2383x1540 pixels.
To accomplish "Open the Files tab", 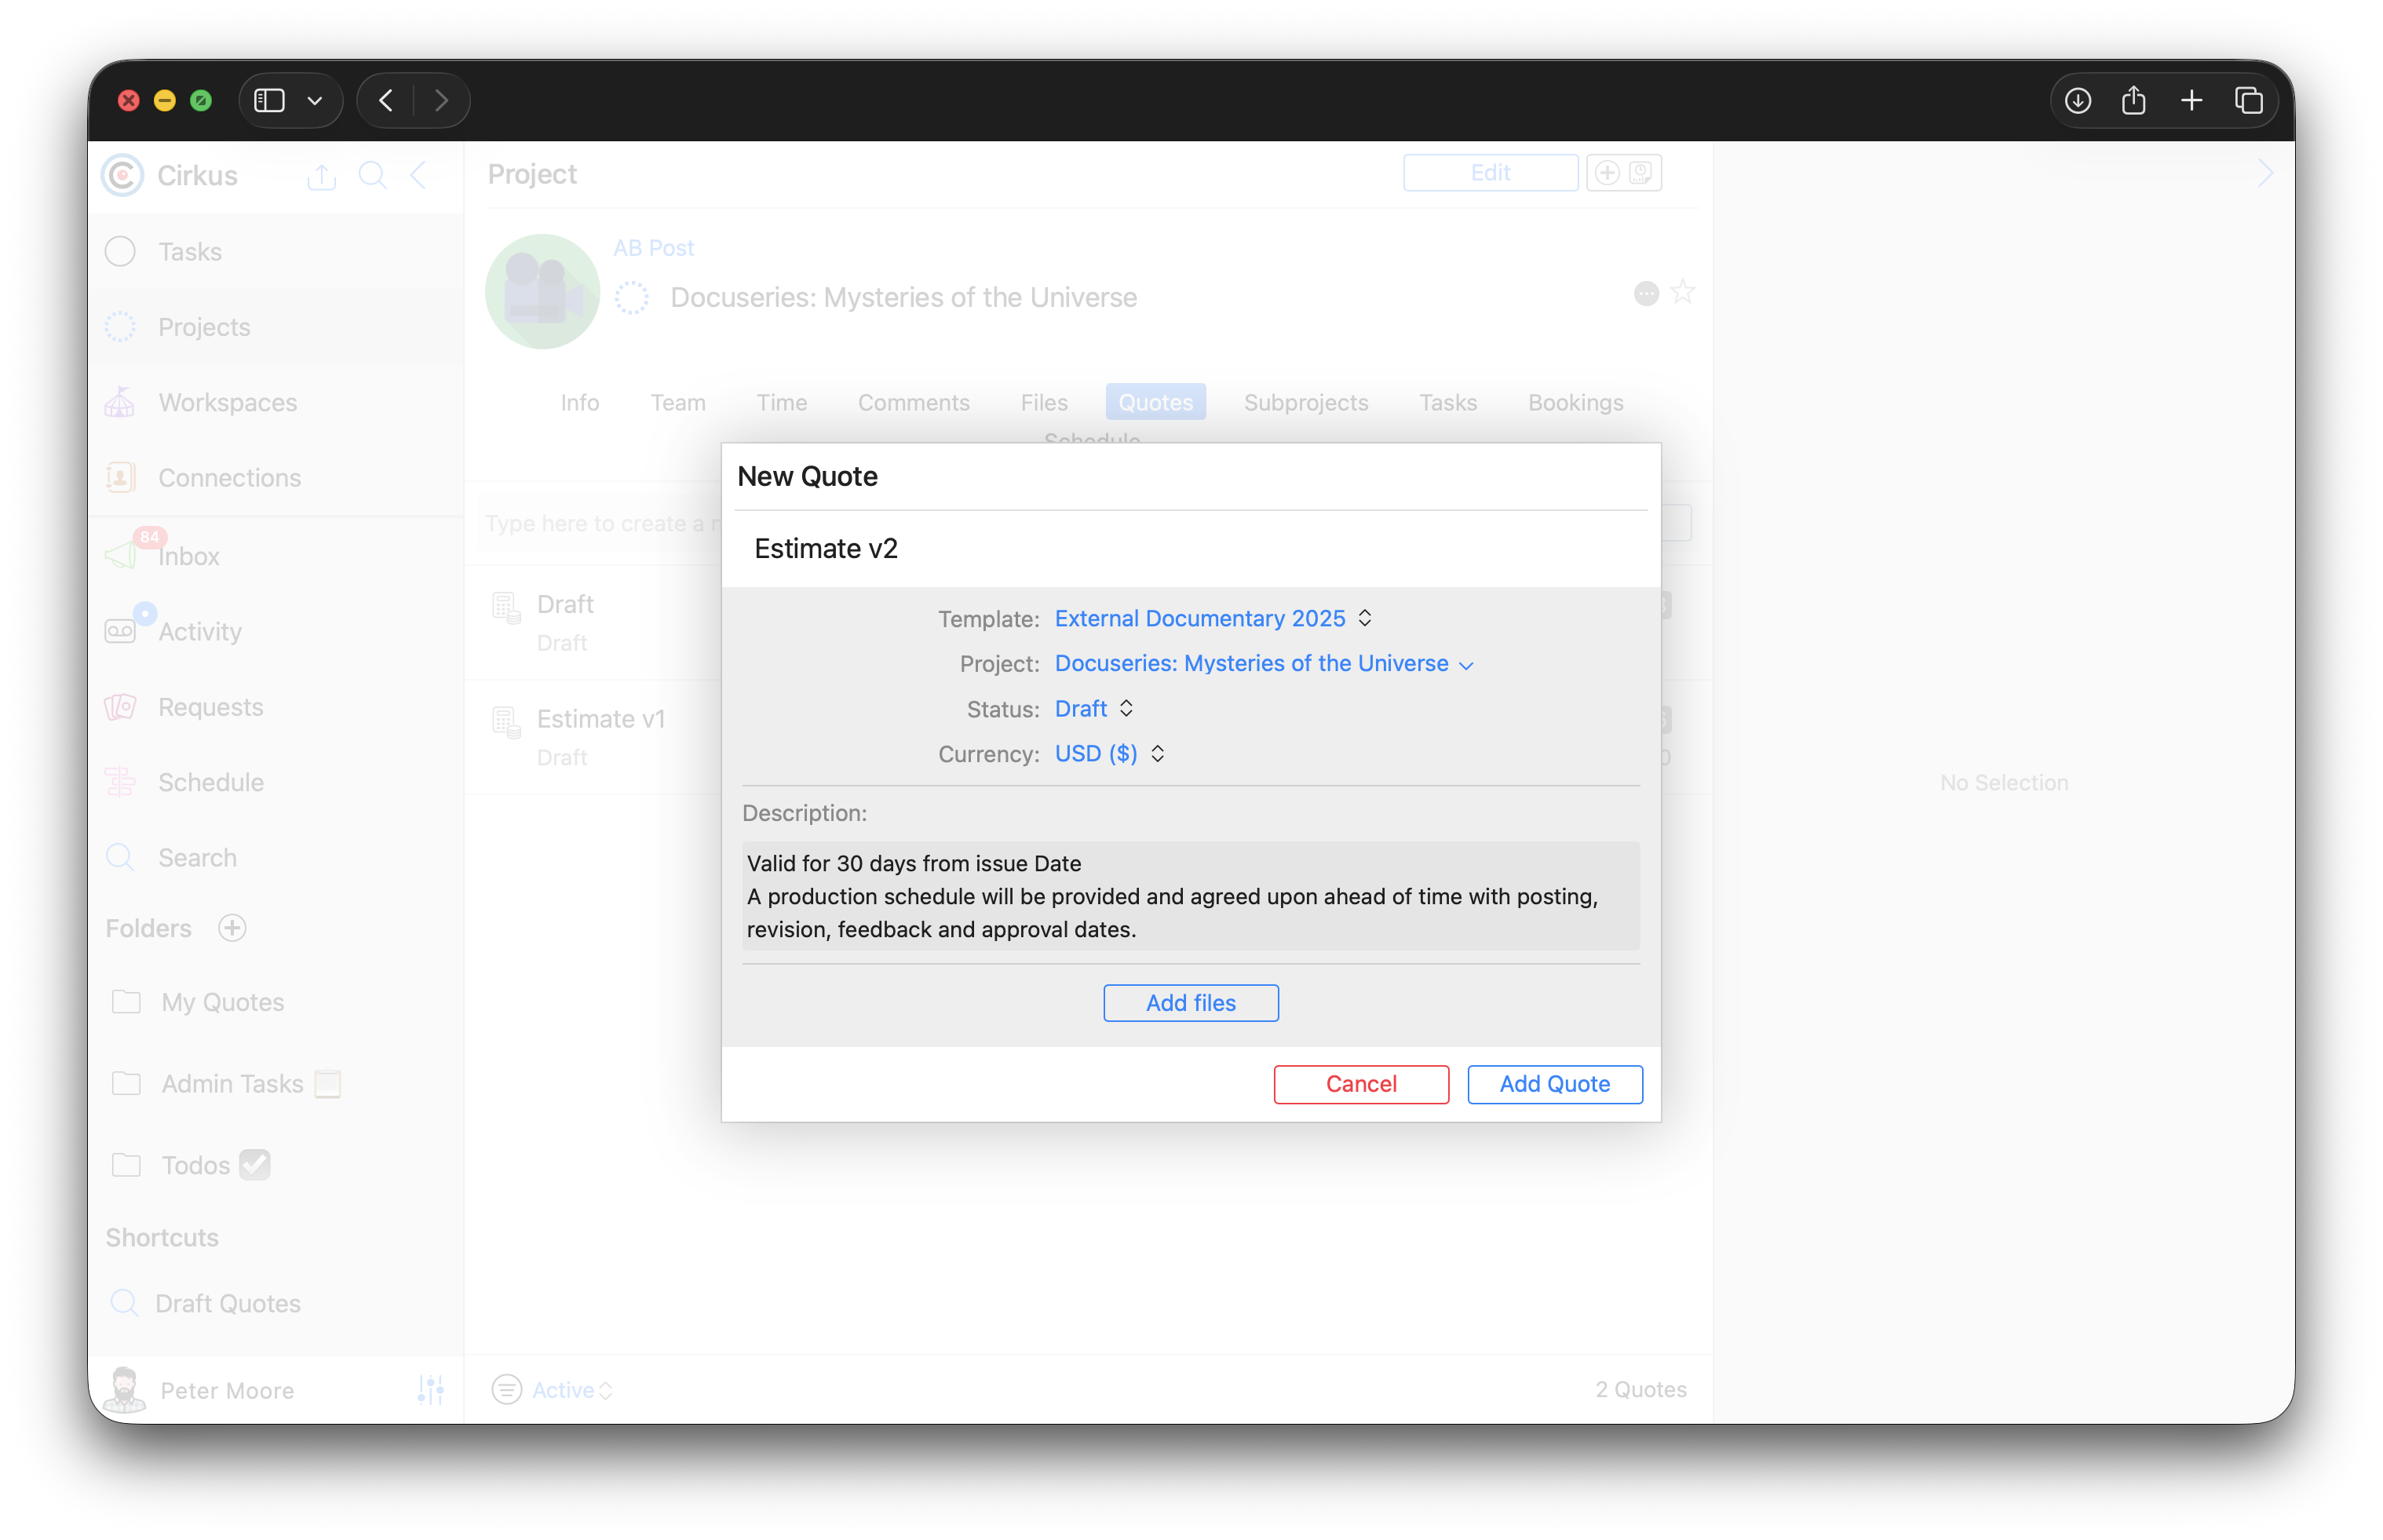I will pyautogui.click(x=1043, y=402).
